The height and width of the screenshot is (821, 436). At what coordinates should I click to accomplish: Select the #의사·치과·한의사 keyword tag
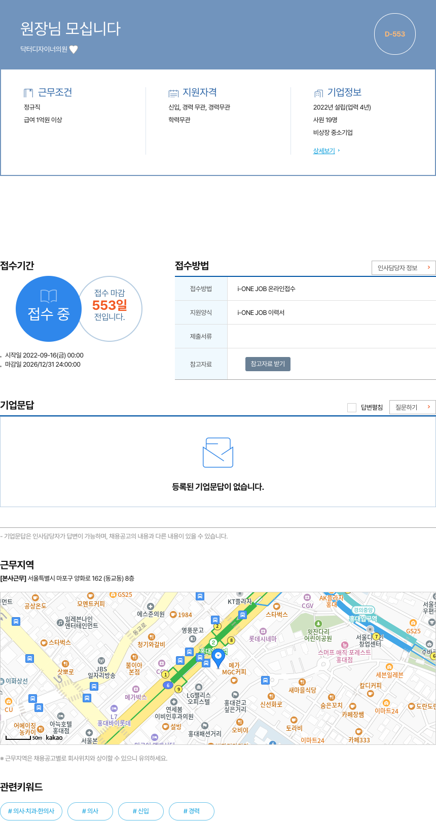(31, 811)
